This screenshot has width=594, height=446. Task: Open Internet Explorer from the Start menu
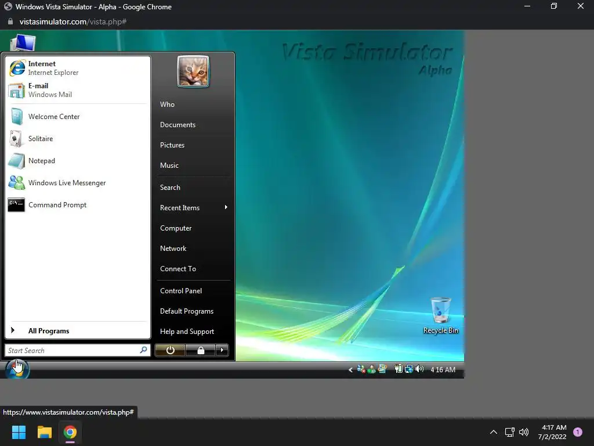[x=78, y=69]
